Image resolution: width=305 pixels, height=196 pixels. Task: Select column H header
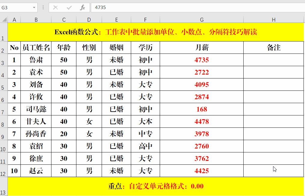[273, 20]
